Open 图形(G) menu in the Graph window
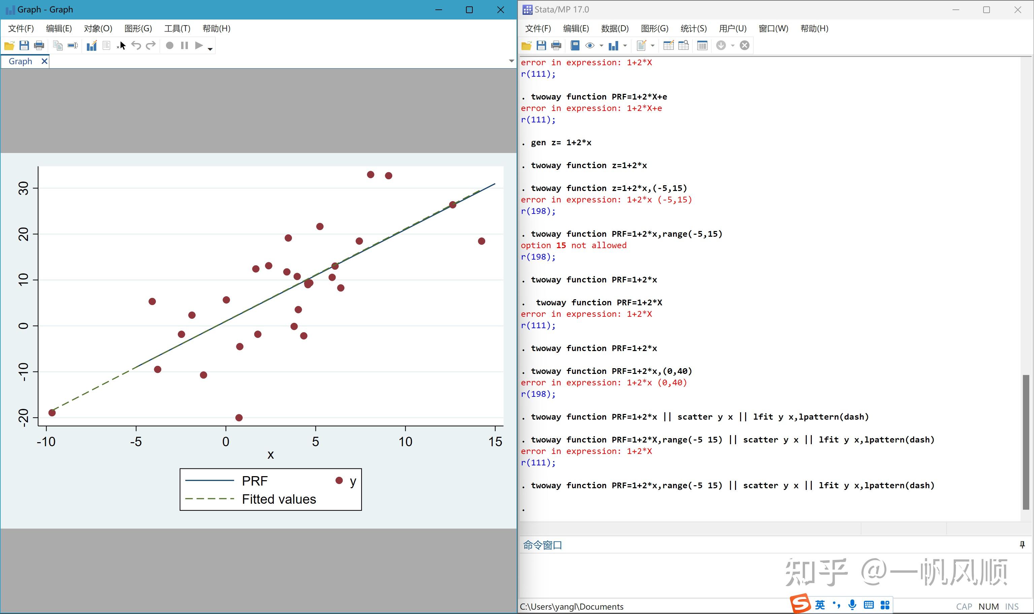 coord(138,29)
